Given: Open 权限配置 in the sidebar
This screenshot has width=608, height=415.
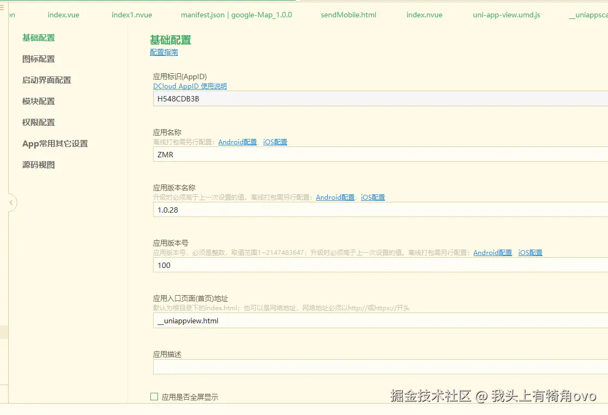Looking at the screenshot, I should tap(39, 122).
